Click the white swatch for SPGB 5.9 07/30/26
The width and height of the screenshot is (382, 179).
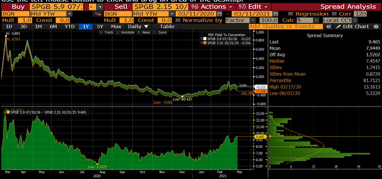coord(205,39)
